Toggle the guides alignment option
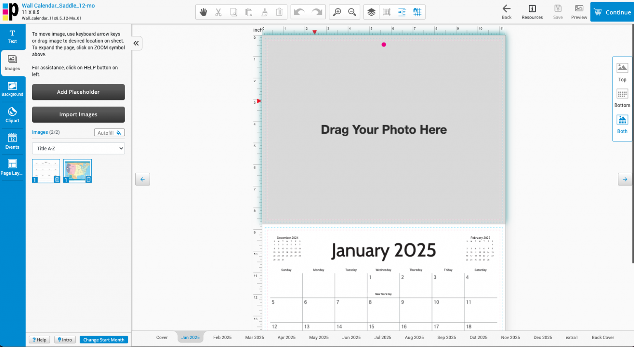The width and height of the screenshot is (634, 347). (x=402, y=12)
